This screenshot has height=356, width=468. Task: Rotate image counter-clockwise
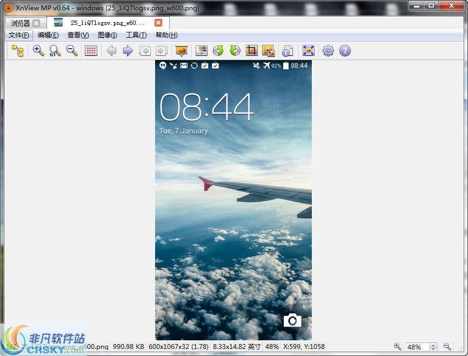(218, 51)
